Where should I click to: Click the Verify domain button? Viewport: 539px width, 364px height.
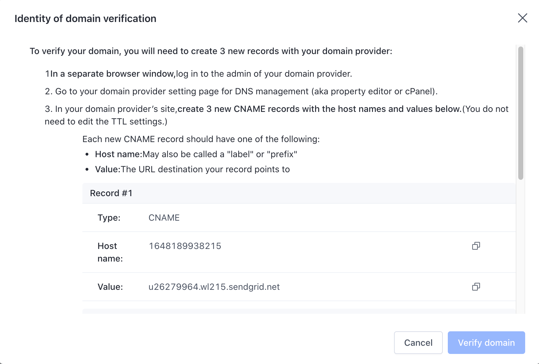[486, 343]
